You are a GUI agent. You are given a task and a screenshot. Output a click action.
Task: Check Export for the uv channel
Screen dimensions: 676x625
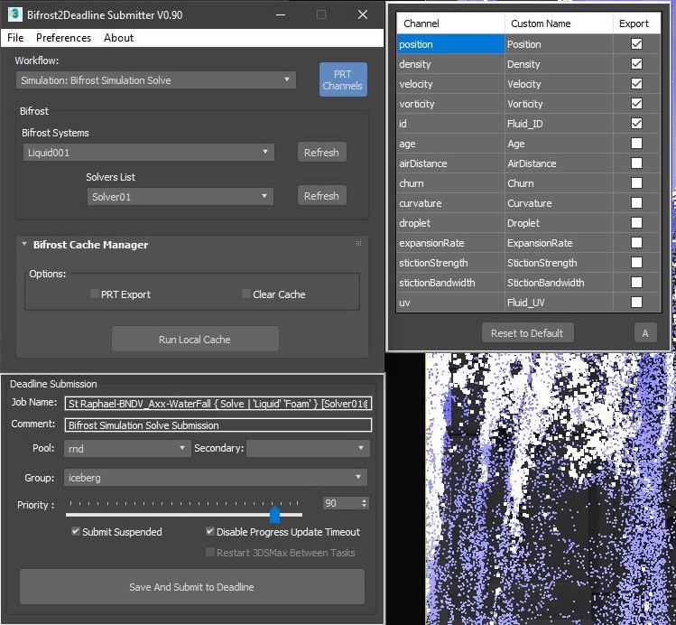(636, 302)
